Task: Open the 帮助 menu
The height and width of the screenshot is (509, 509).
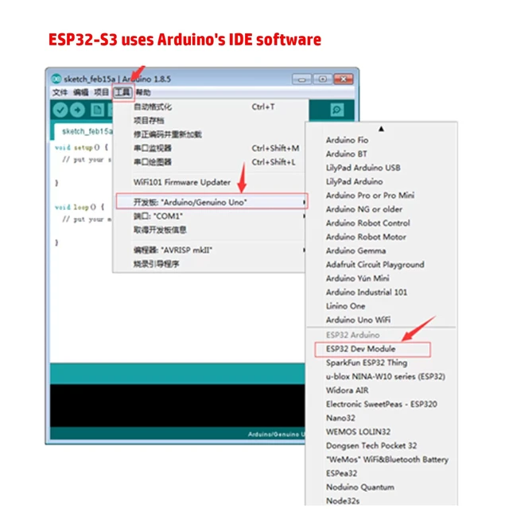Action: pyautogui.click(x=143, y=92)
